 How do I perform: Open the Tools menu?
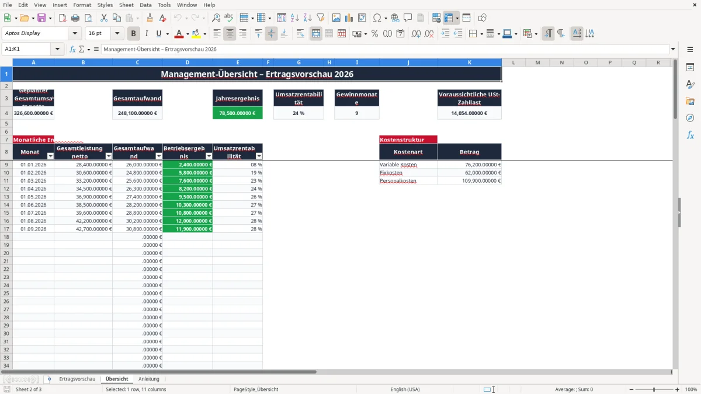164,5
